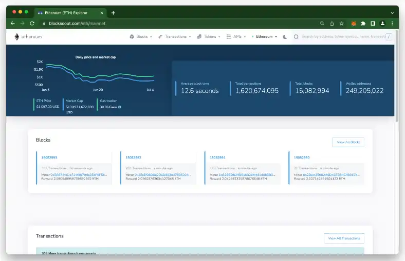Click the wallet addresses 249,205,022
Image resolution: width=405 pixels, height=261 pixels.
(364, 91)
